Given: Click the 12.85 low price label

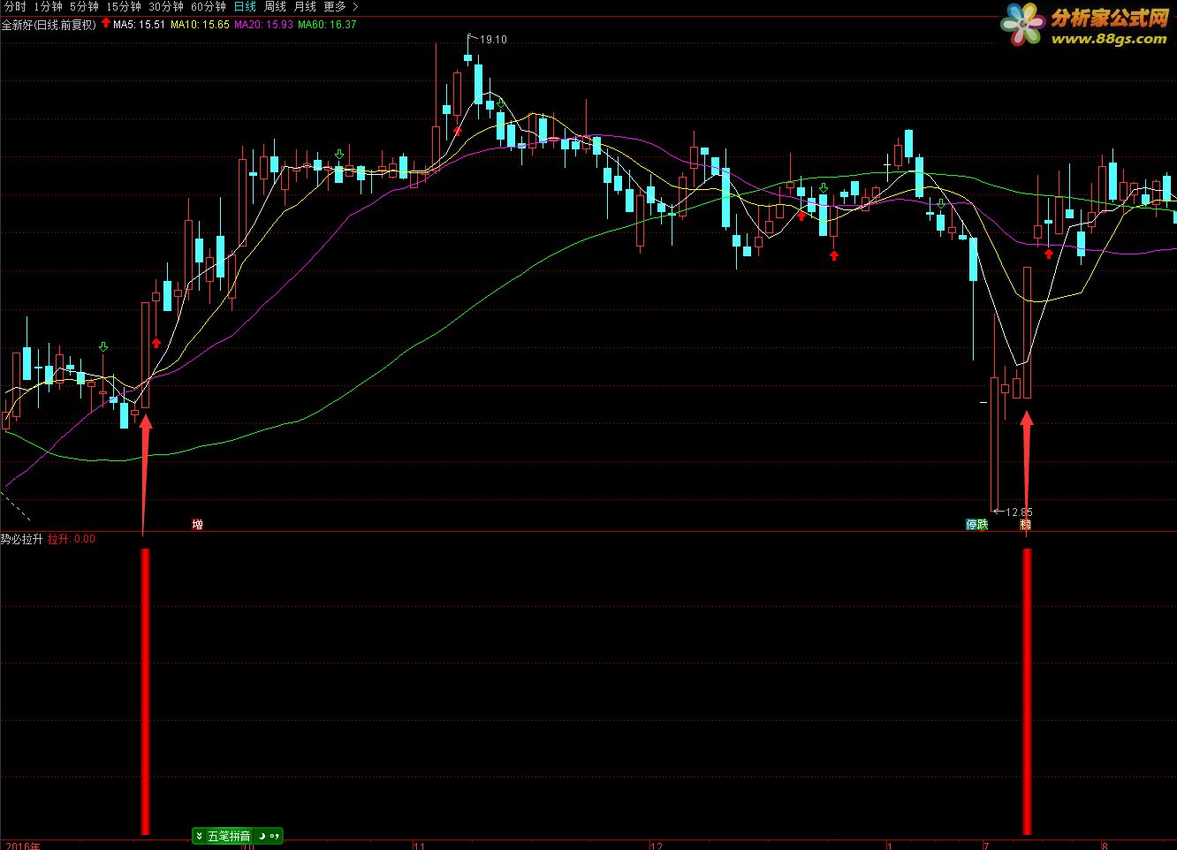Looking at the screenshot, I should pos(1019,512).
